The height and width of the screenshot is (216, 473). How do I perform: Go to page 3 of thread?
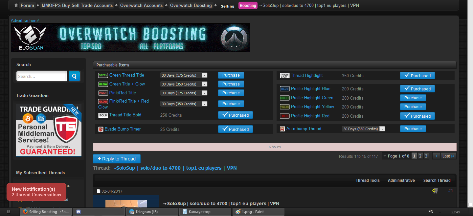tap(426, 156)
